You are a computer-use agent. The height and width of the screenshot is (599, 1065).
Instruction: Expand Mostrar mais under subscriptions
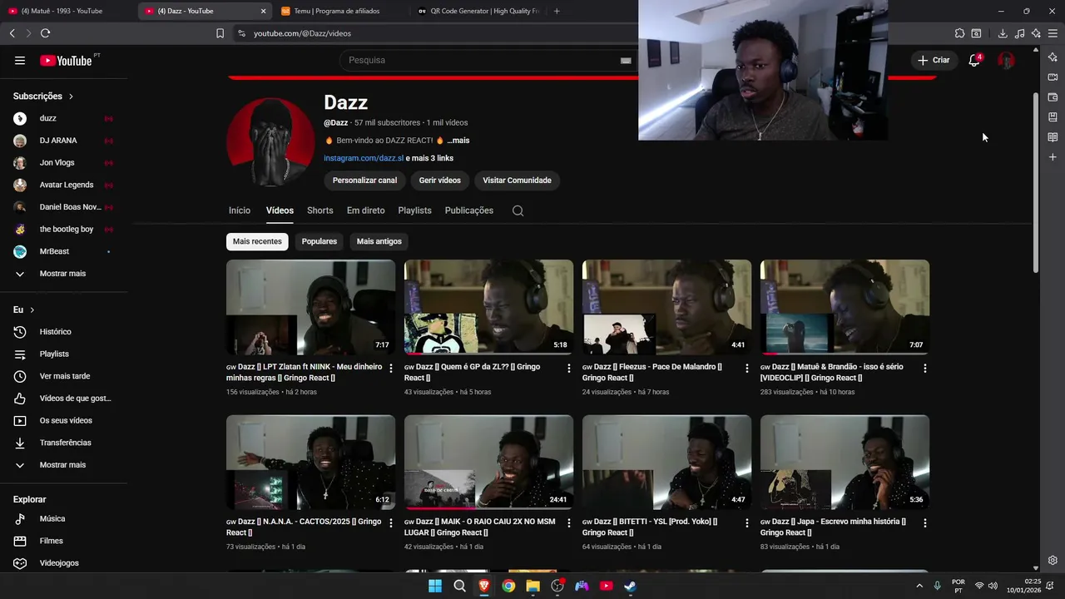tap(63, 274)
